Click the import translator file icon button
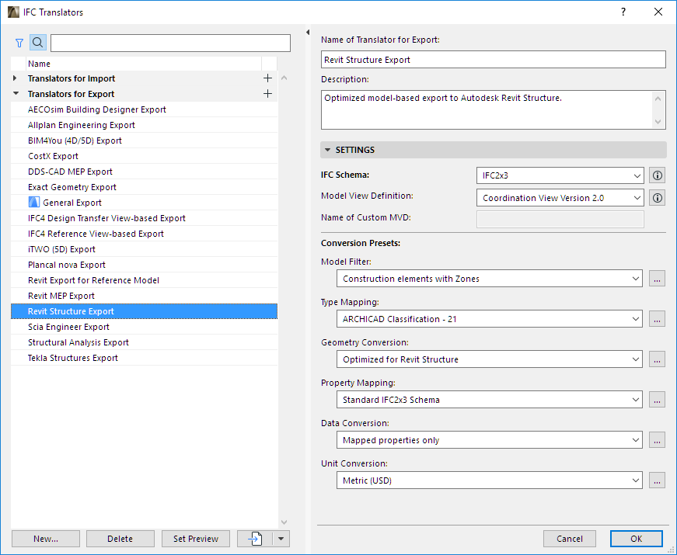This screenshot has width=677, height=555. pos(255,539)
